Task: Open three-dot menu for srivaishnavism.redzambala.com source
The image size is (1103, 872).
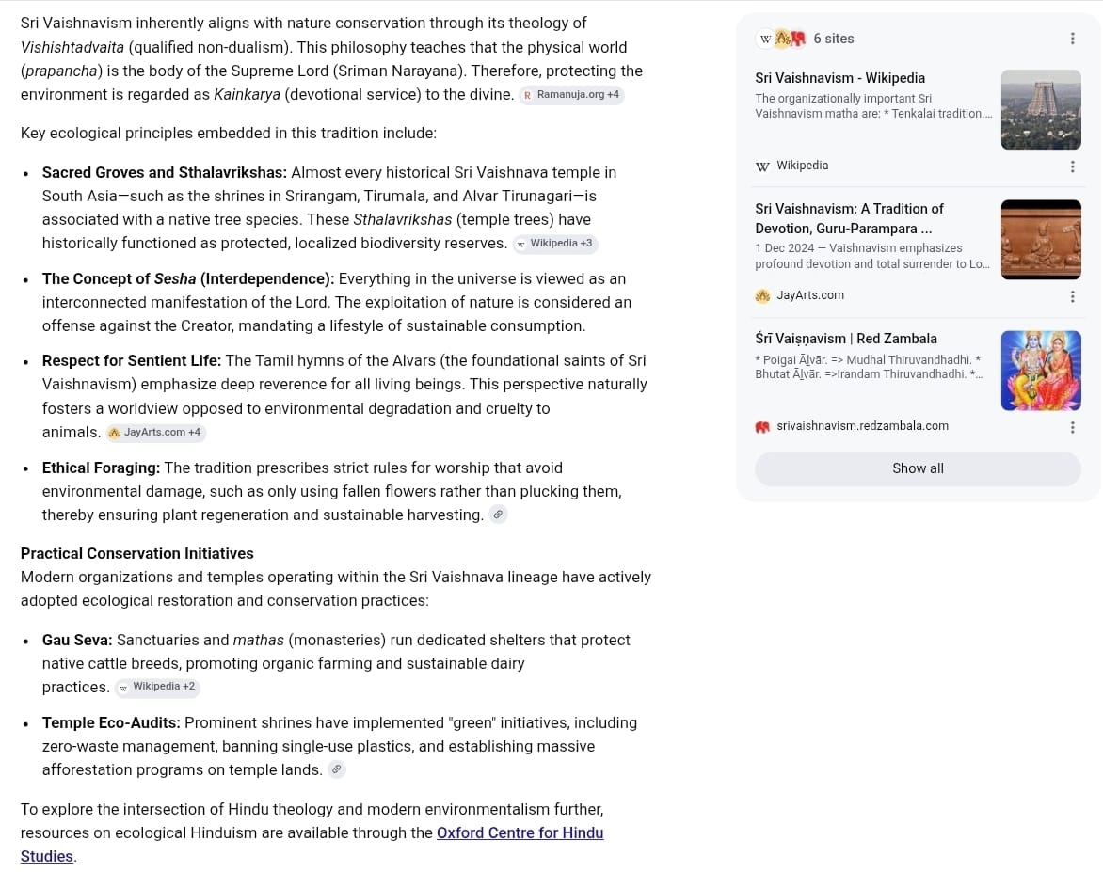Action: 1072,428
